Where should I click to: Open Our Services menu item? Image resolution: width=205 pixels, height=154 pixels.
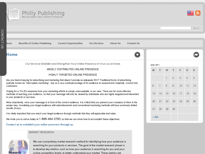96,43
